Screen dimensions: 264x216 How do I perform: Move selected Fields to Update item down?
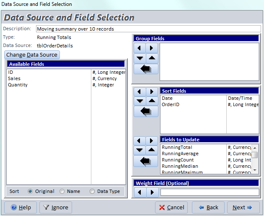(140, 150)
